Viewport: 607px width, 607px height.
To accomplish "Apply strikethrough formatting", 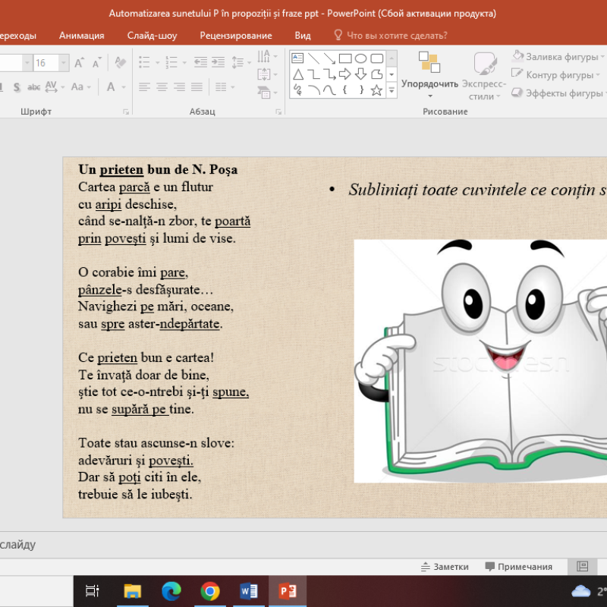I will coord(33,86).
